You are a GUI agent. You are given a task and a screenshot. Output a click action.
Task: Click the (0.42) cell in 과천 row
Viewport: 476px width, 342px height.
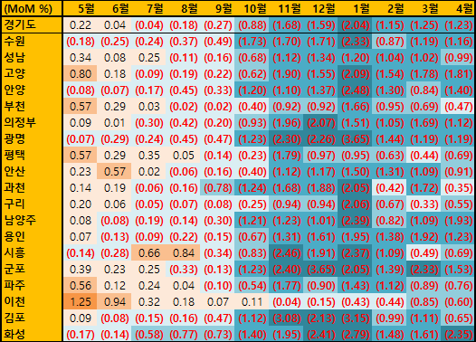pos(389,188)
